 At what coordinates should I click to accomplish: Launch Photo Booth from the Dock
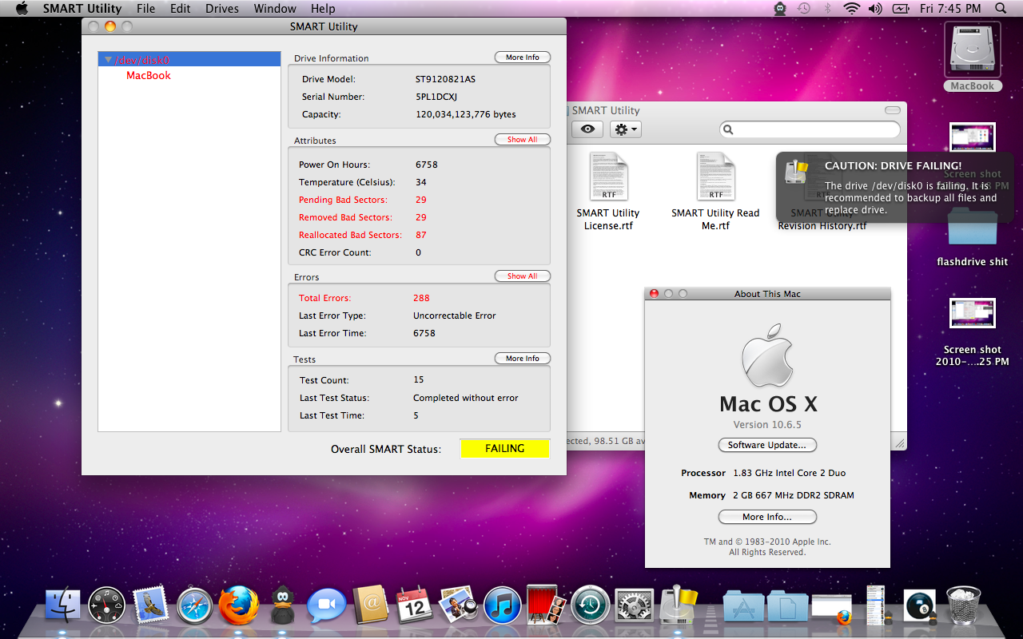[547, 605]
